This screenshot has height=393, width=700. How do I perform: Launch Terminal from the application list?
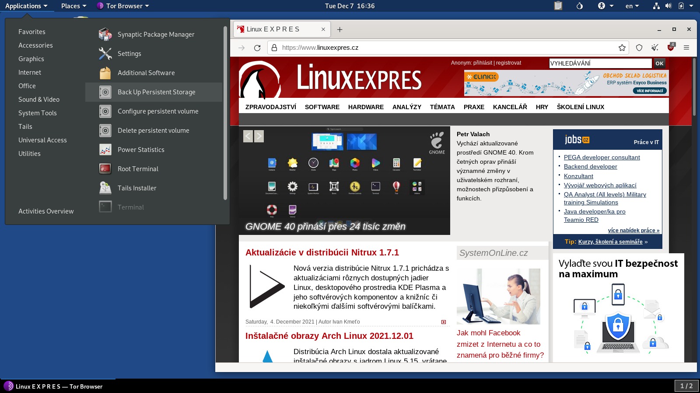click(x=154, y=207)
